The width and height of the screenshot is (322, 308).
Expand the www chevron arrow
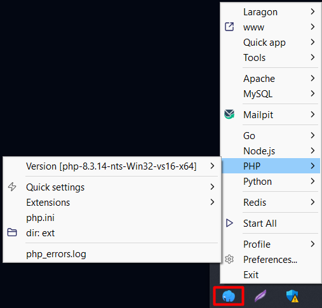click(x=312, y=27)
